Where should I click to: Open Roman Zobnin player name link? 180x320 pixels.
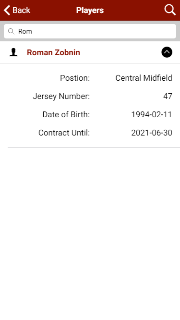coord(53,52)
